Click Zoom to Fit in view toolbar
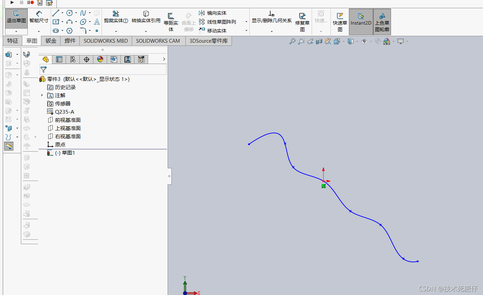Image resolution: width=483 pixels, height=295 pixels. [x=292, y=41]
